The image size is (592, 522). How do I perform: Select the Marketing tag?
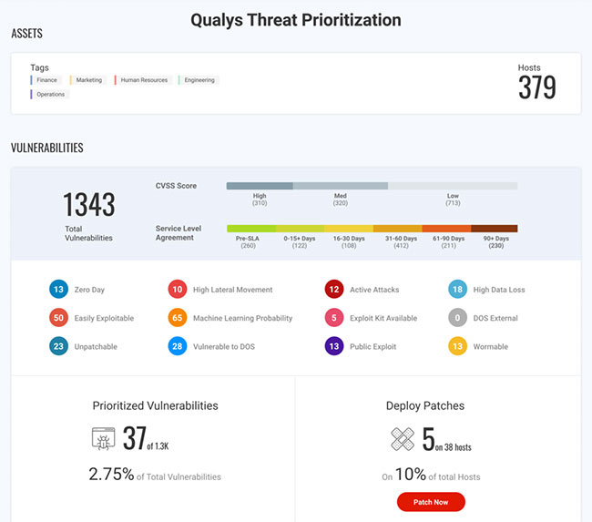(x=87, y=80)
